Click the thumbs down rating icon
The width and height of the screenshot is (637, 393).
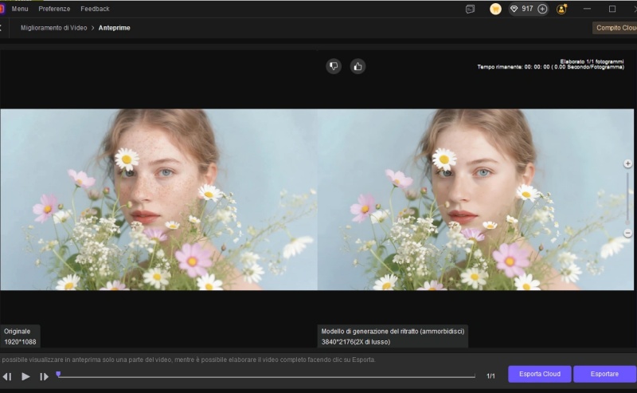[334, 66]
